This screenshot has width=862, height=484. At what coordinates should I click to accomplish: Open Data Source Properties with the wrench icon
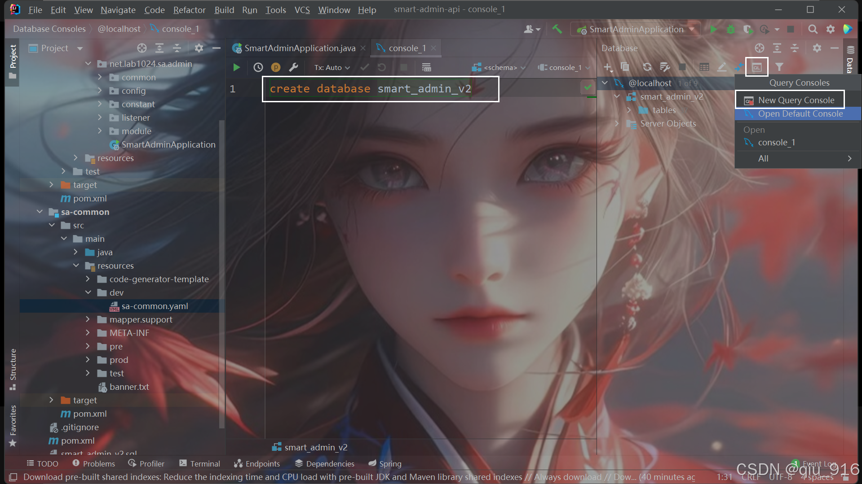coord(664,67)
